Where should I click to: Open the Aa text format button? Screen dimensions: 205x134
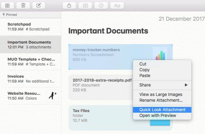point(117,5)
